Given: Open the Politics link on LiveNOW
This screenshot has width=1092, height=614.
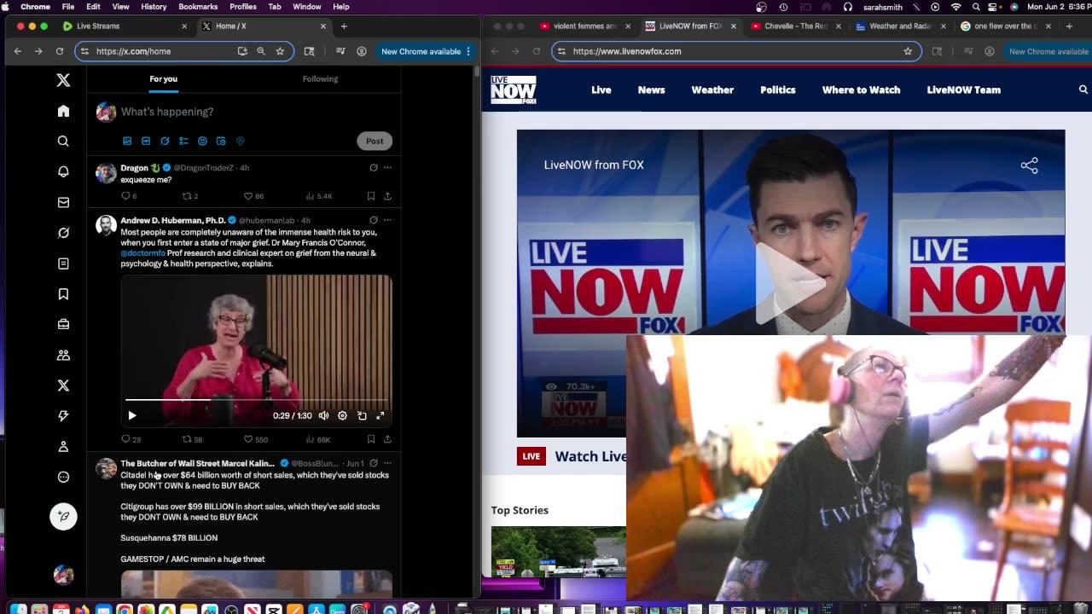Looking at the screenshot, I should point(778,90).
